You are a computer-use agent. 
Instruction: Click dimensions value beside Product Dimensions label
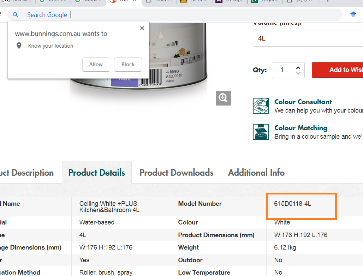pyautogui.click(x=301, y=235)
